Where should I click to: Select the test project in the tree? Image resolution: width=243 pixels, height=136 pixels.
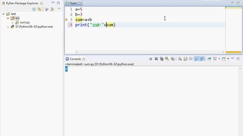[x=14, y=14]
